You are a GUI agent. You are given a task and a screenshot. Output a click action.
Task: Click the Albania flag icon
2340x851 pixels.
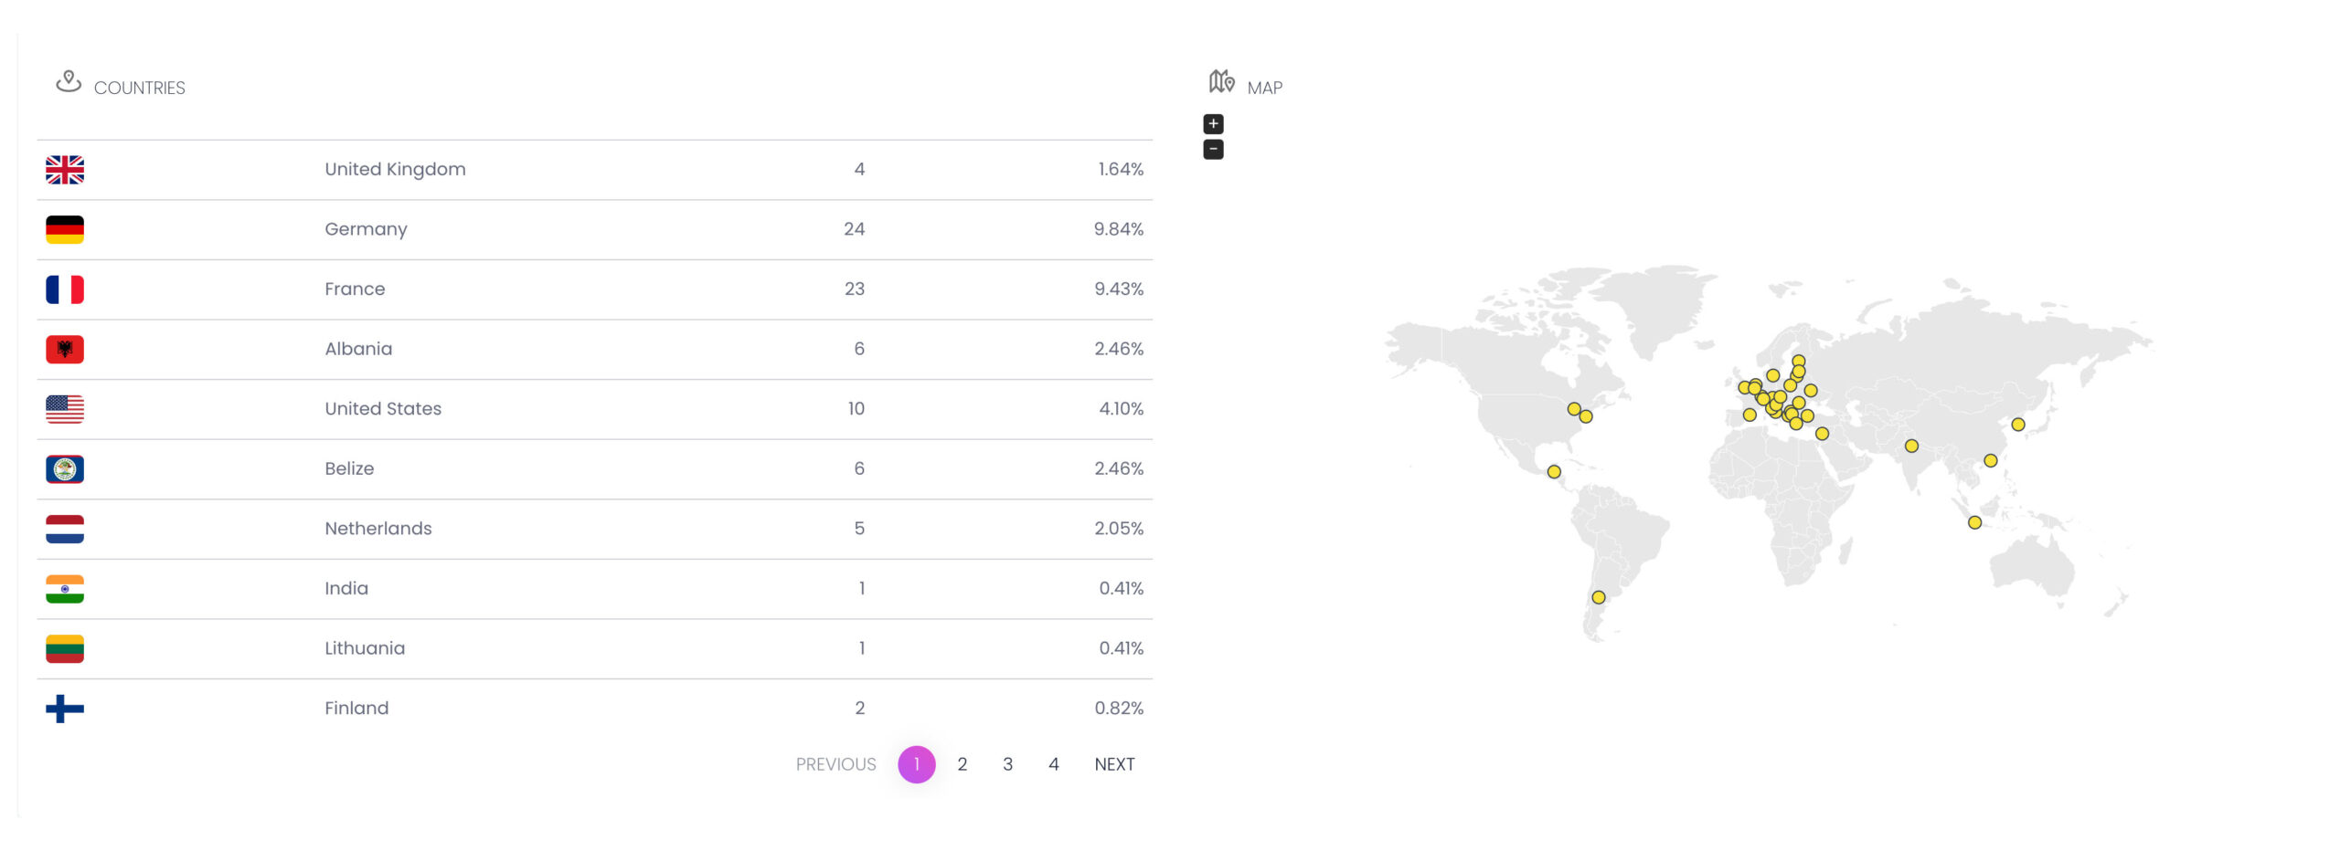pos(65,349)
